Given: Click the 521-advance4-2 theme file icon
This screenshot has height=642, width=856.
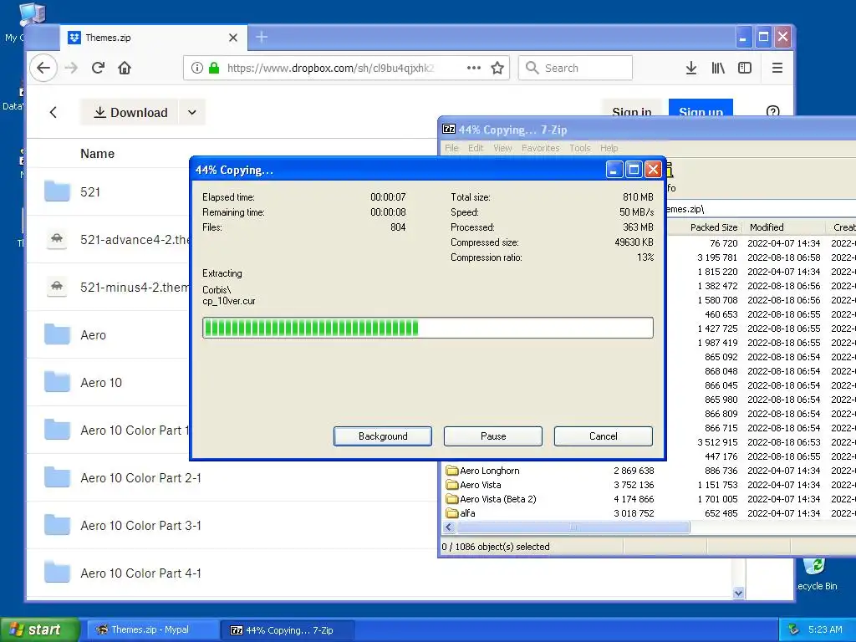Looking at the screenshot, I should coord(57,239).
